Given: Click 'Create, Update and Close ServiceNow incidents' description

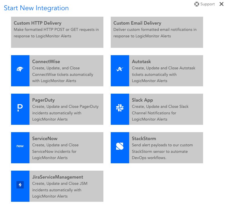Looking at the screenshot, I should (x=55, y=151).
